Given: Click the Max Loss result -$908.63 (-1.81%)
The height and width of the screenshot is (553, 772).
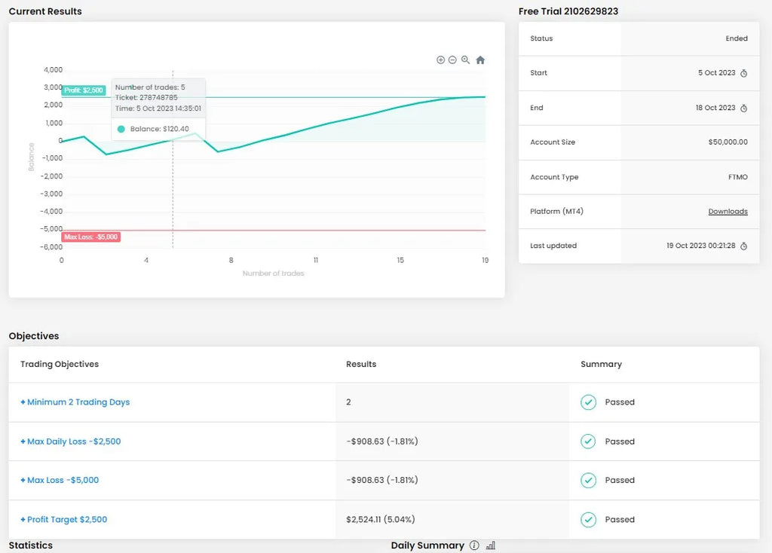Looking at the screenshot, I should tap(382, 480).
